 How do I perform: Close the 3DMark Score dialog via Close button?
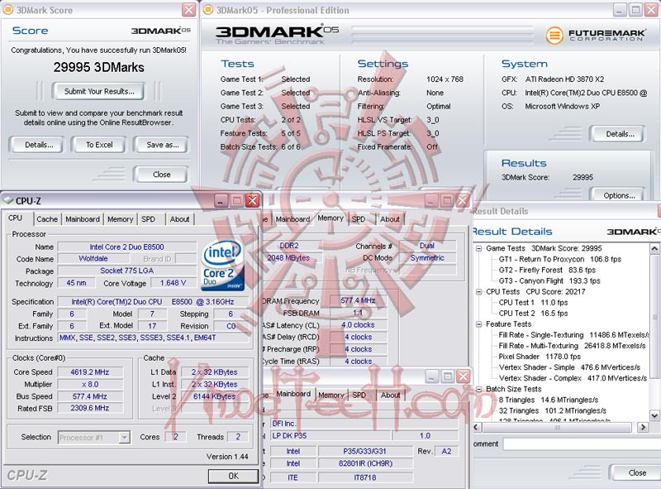pyautogui.click(x=161, y=175)
